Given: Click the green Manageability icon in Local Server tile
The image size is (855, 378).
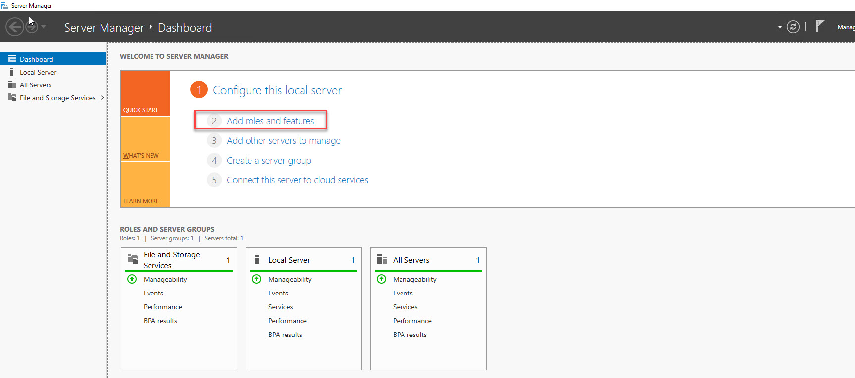Looking at the screenshot, I should (256, 279).
